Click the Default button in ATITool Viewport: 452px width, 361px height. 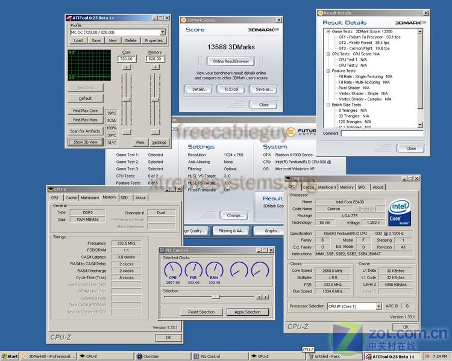[86, 99]
